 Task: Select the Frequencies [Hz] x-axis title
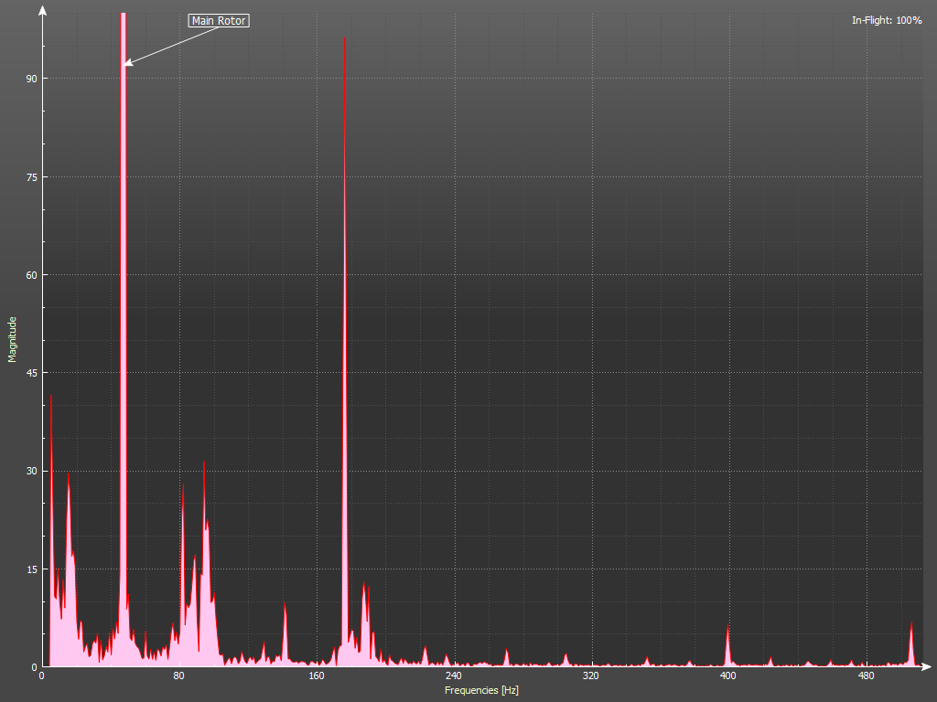[481, 690]
